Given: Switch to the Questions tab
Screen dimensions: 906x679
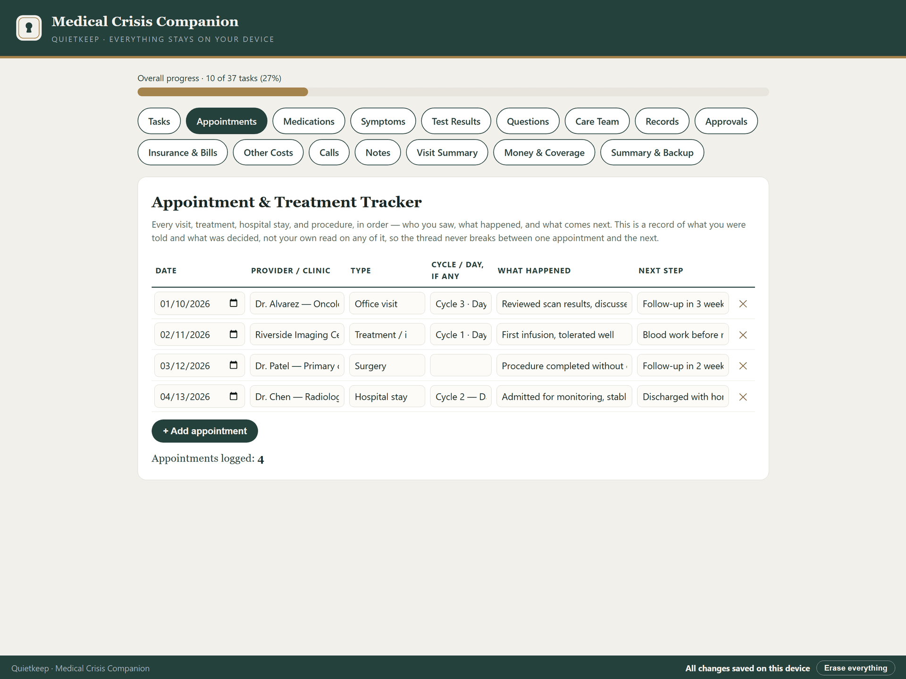Looking at the screenshot, I should click(528, 121).
